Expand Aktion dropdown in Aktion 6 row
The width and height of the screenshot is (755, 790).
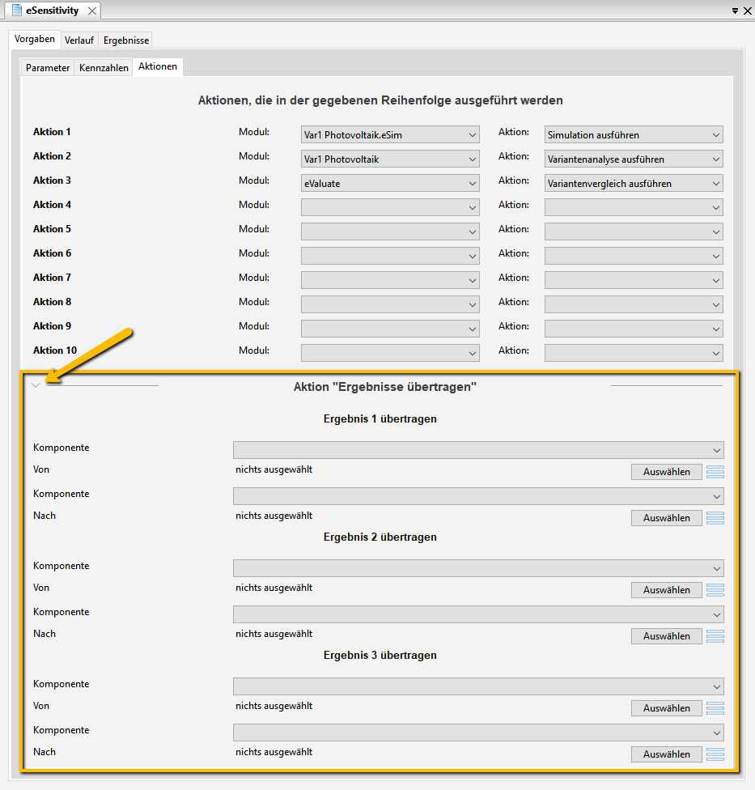pyautogui.click(x=634, y=256)
